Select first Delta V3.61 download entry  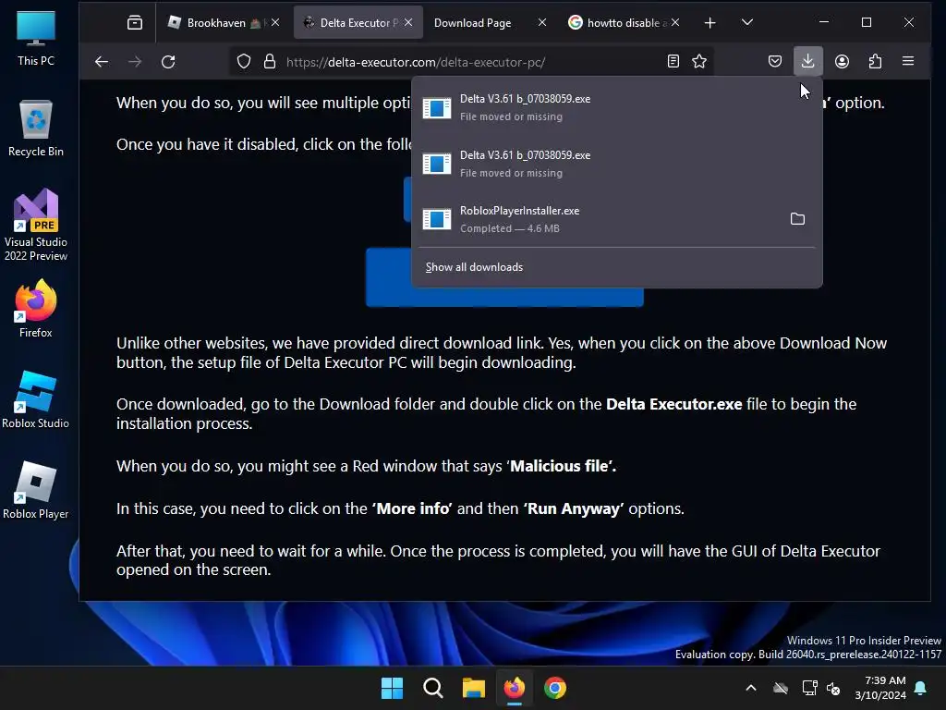tap(616, 107)
